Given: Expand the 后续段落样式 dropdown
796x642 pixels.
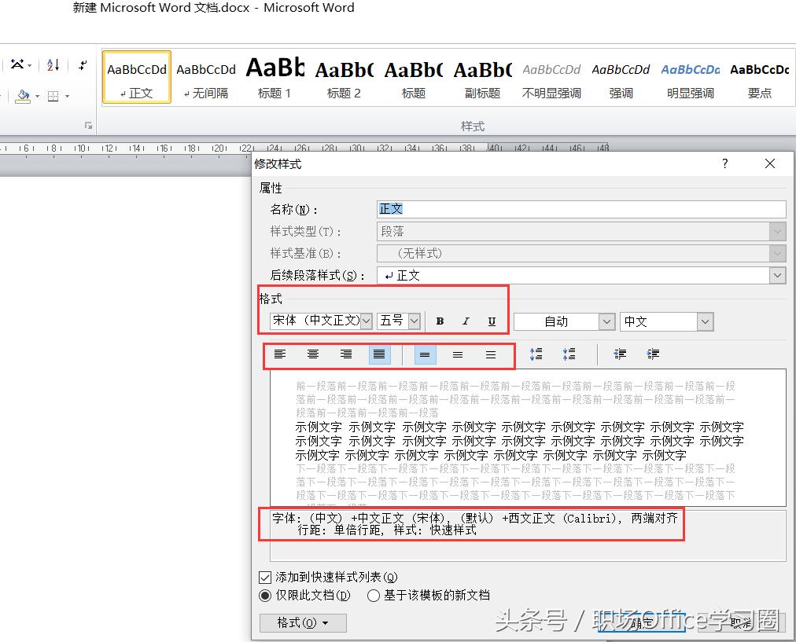Looking at the screenshot, I should pyautogui.click(x=778, y=275).
